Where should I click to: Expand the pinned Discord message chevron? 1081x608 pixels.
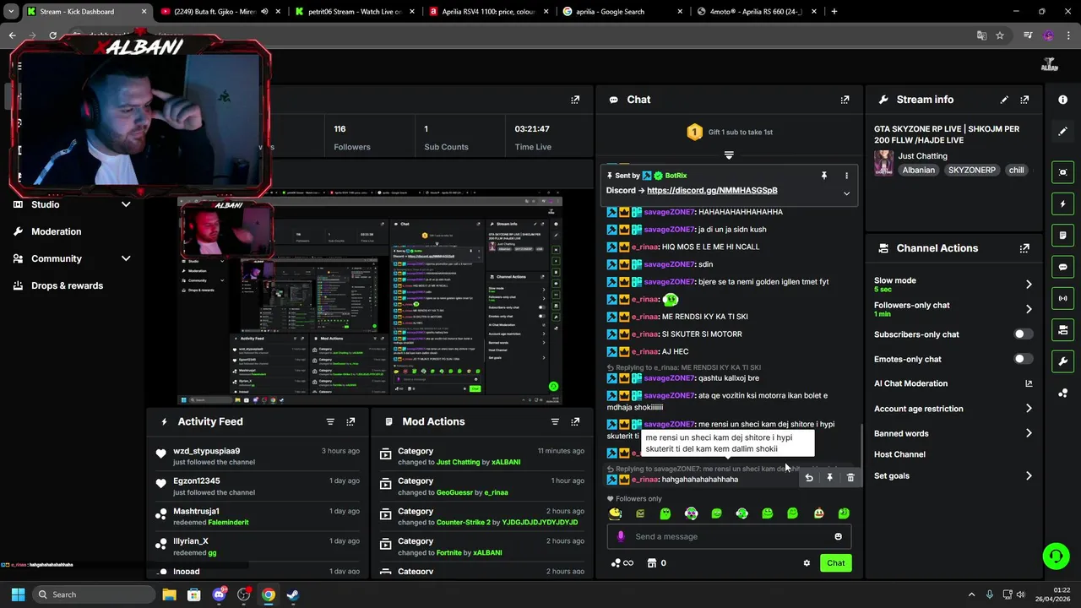(x=846, y=193)
